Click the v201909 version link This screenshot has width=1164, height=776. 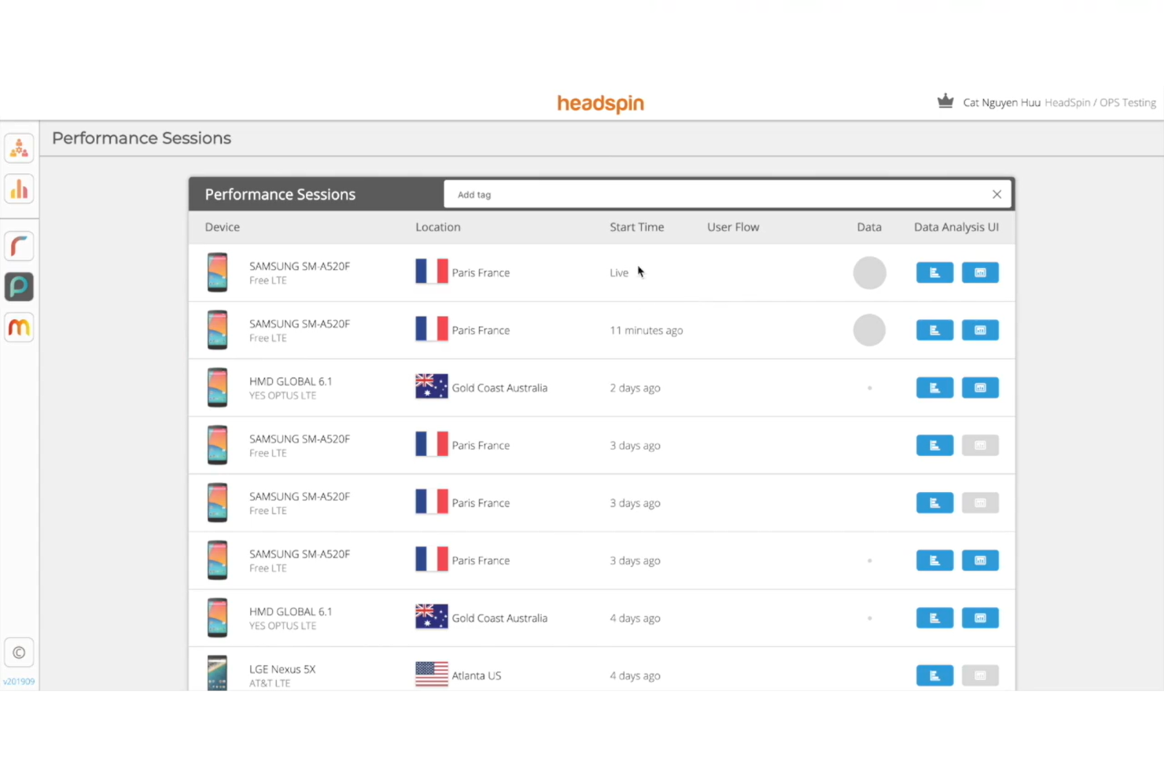click(x=19, y=682)
